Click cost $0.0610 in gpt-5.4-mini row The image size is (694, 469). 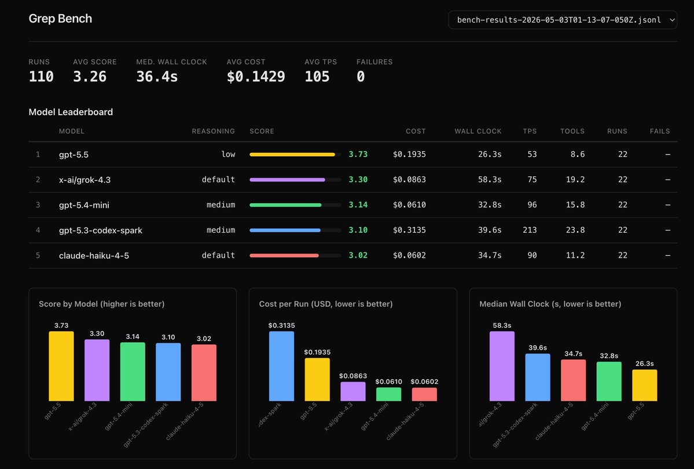point(409,204)
